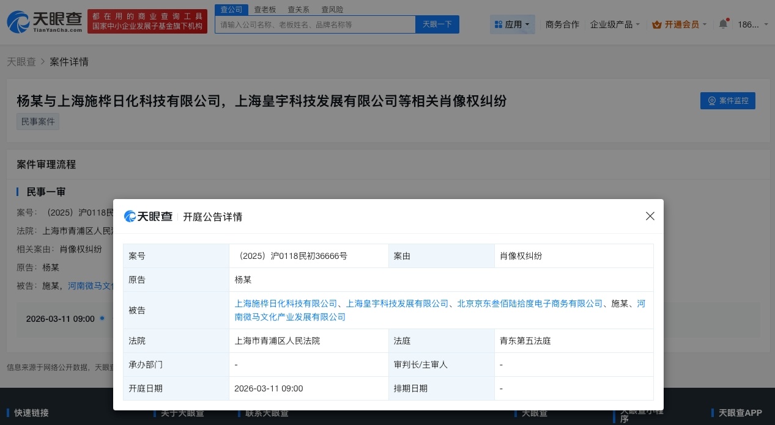The image size is (775, 425).
Task: Click the 天眼查APP icon in the footer
Action: tap(713, 413)
